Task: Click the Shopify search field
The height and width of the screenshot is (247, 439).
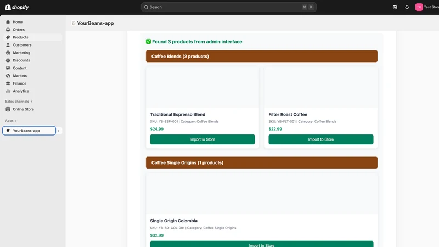Action: 228,7
